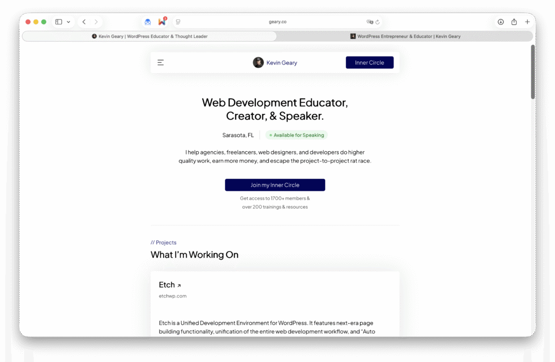555x362 pixels.
Task: Switch to WordPress Entrepreneur & Educator tab
Action: (405, 36)
